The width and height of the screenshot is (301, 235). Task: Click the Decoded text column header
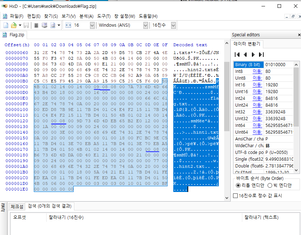click(190, 45)
